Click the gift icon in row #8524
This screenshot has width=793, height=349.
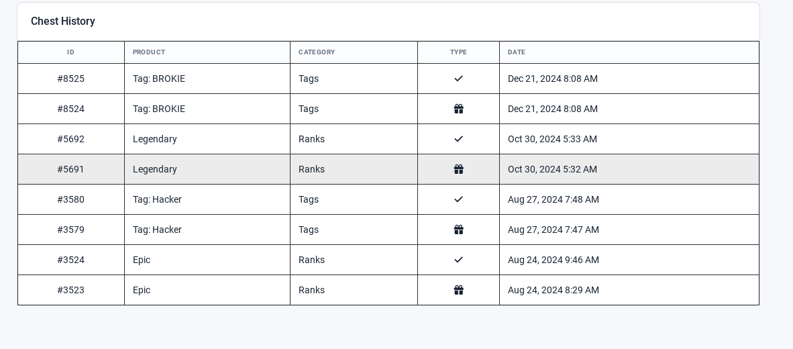(458, 109)
